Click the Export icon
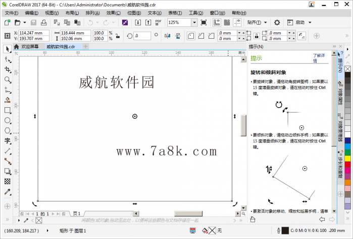353x239 pixels. (148, 23)
